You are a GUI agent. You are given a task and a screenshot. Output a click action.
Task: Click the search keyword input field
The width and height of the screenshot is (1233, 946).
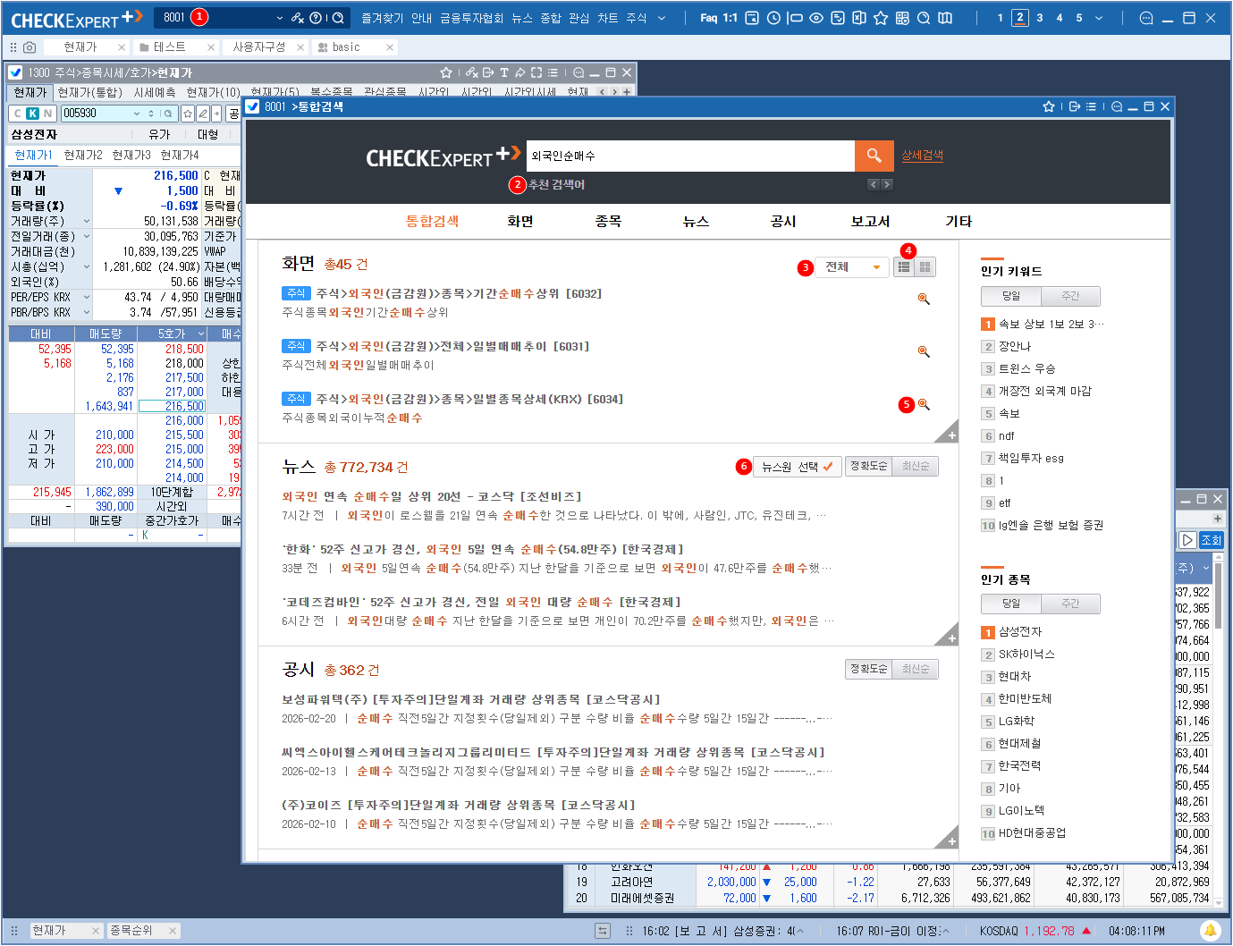pyautogui.click(x=689, y=156)
